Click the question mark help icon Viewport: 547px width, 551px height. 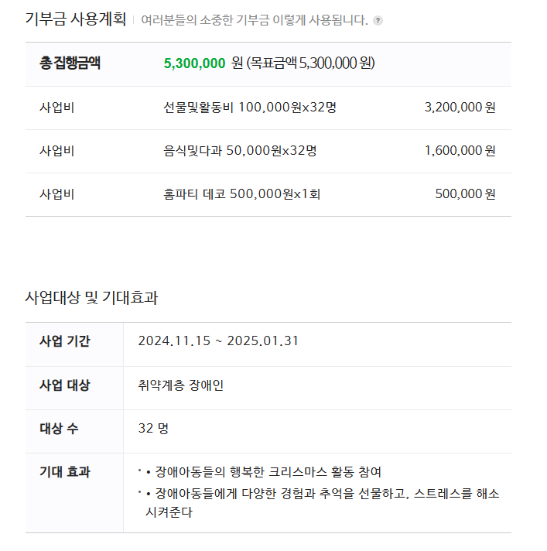point(378,20)
